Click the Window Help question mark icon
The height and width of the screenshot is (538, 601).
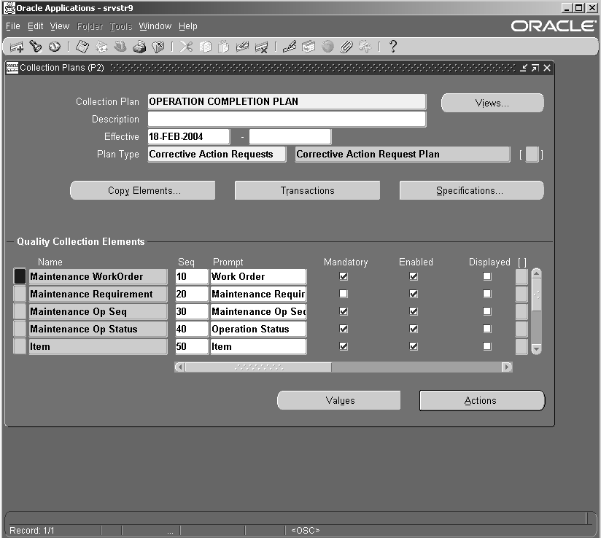click(x=393, y=47)
